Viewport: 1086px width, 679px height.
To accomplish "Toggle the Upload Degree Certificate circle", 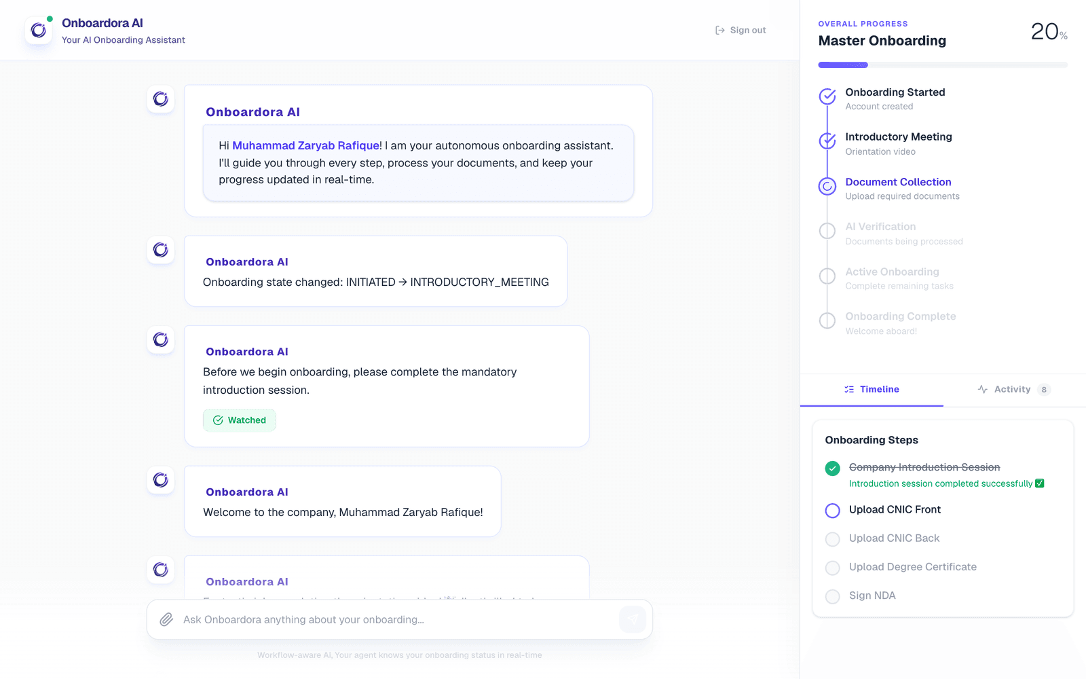I will click(833, 568).
